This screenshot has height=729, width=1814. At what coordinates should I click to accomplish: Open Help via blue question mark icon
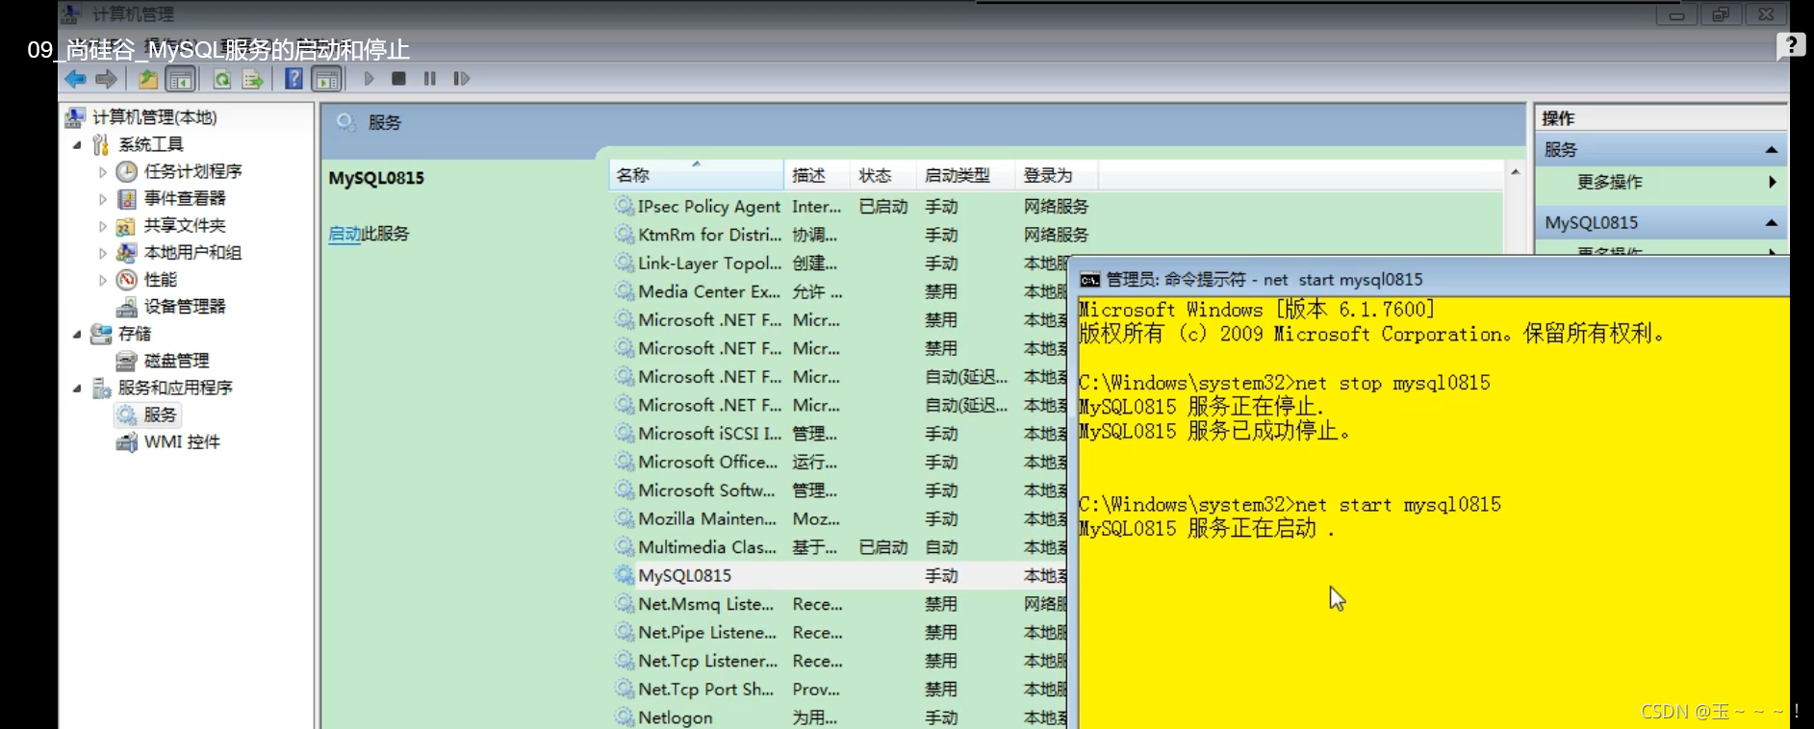coord(294,79)
